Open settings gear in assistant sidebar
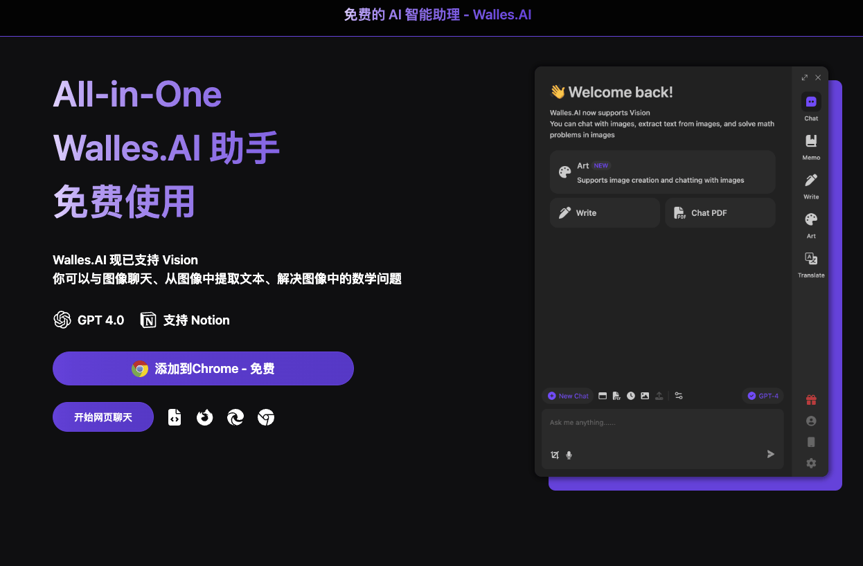 pos(811,464)
